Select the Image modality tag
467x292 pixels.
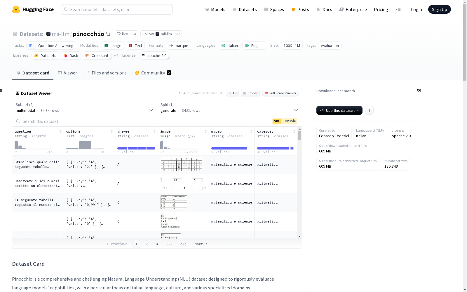tap(113, 46)
